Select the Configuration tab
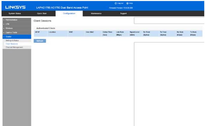Viewport: 205px width, 126px height. (69, 13)
